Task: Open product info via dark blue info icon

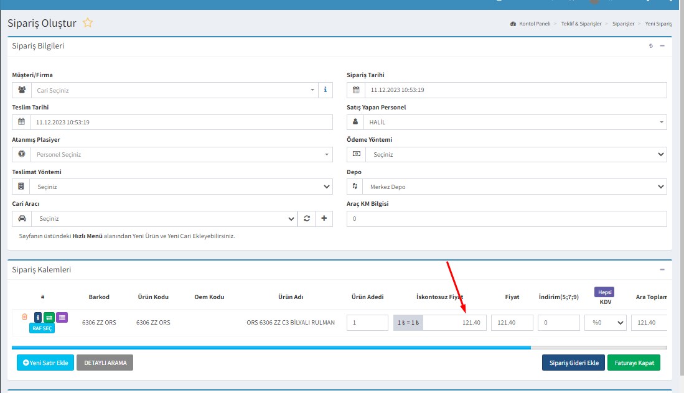Action: (37, 317)
